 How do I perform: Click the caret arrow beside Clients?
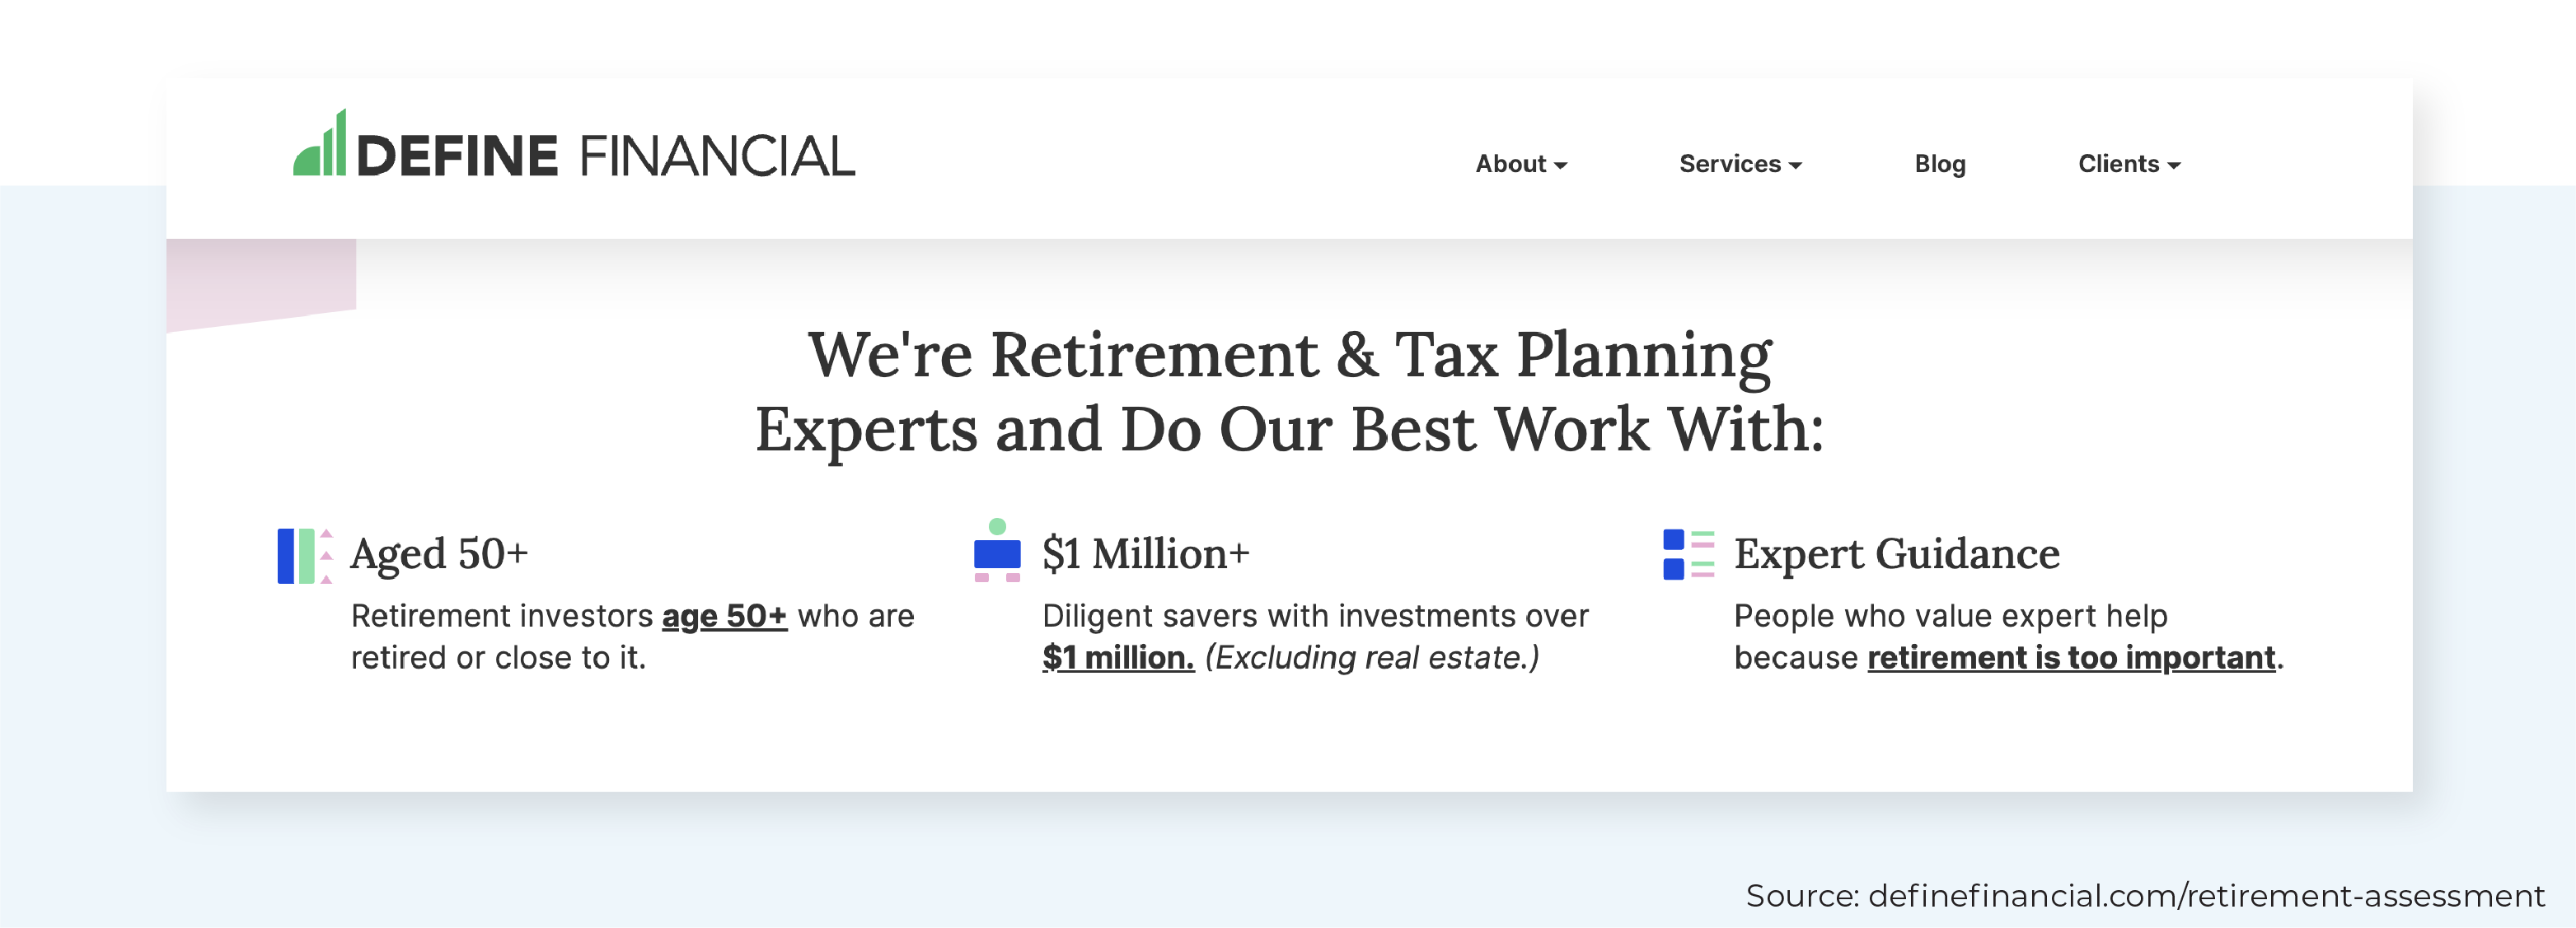(x=2174, y=166)
